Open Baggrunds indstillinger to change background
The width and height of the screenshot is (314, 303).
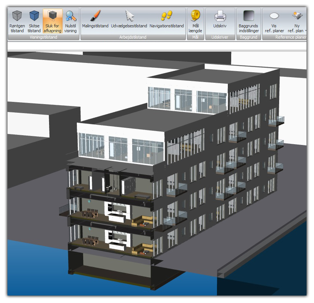pos(248,21)
